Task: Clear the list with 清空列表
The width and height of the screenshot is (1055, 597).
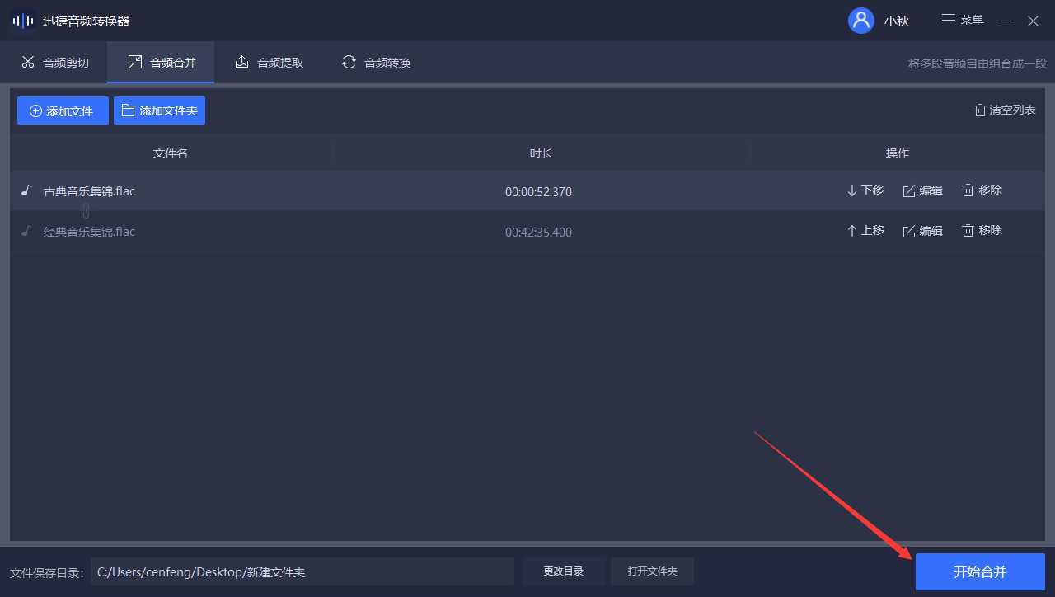Action: (x=1005, y=110)
